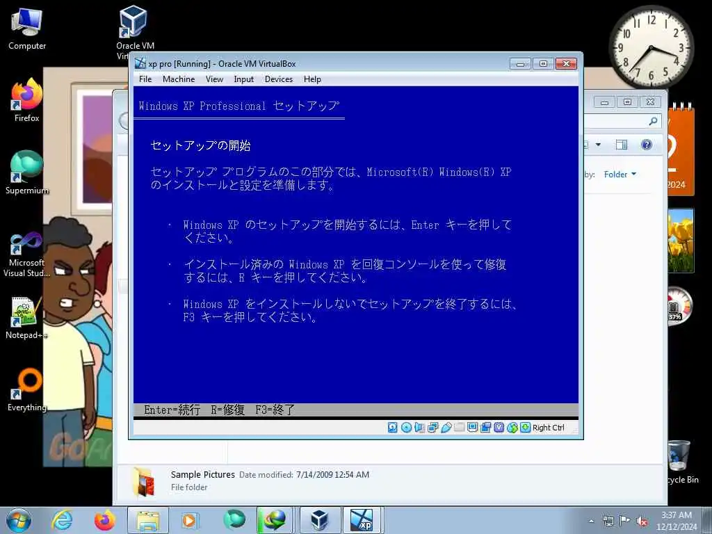Open the Windows Start menu orb

pos(19,520)
